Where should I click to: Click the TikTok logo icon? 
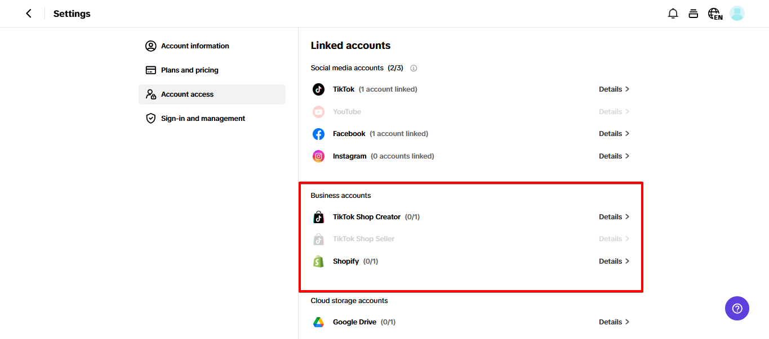tap(319, 89)
